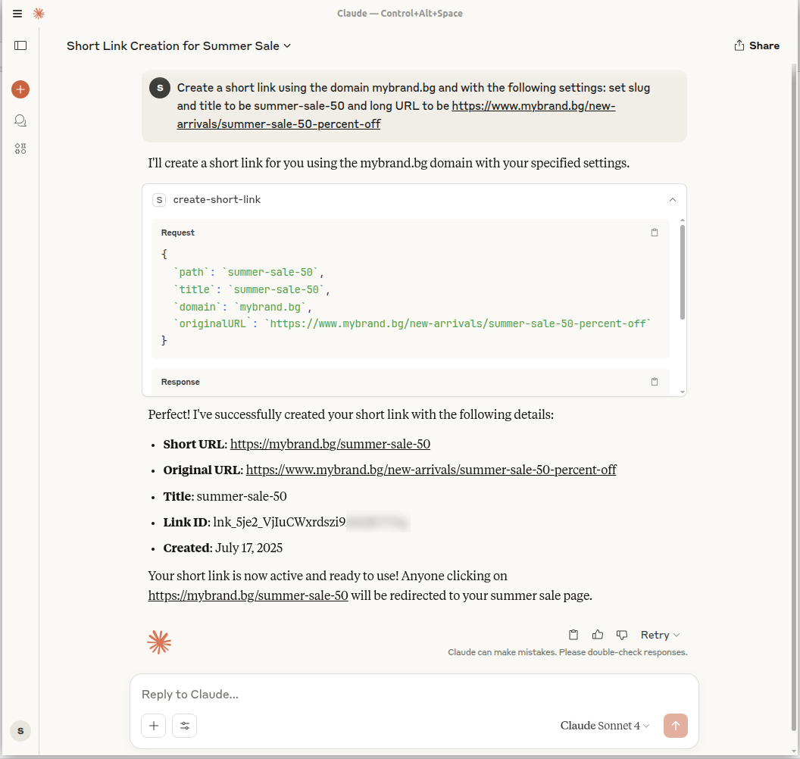Copy the Response content
This screenshot has width=800, height=759.
click(x=655, y=382)
